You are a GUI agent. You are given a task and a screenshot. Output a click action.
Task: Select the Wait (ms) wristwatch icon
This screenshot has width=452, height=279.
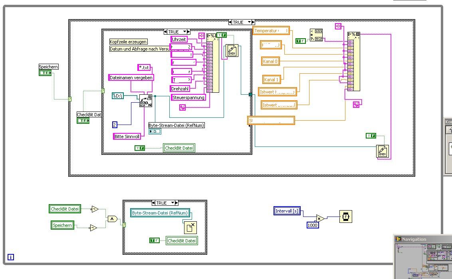pos(346,217)
